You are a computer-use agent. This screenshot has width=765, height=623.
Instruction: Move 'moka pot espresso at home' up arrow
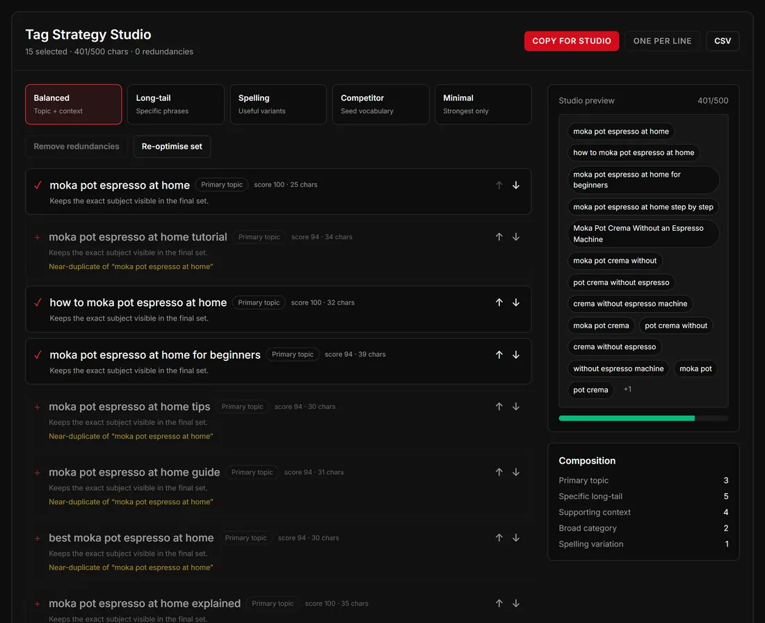click(499, 186)
